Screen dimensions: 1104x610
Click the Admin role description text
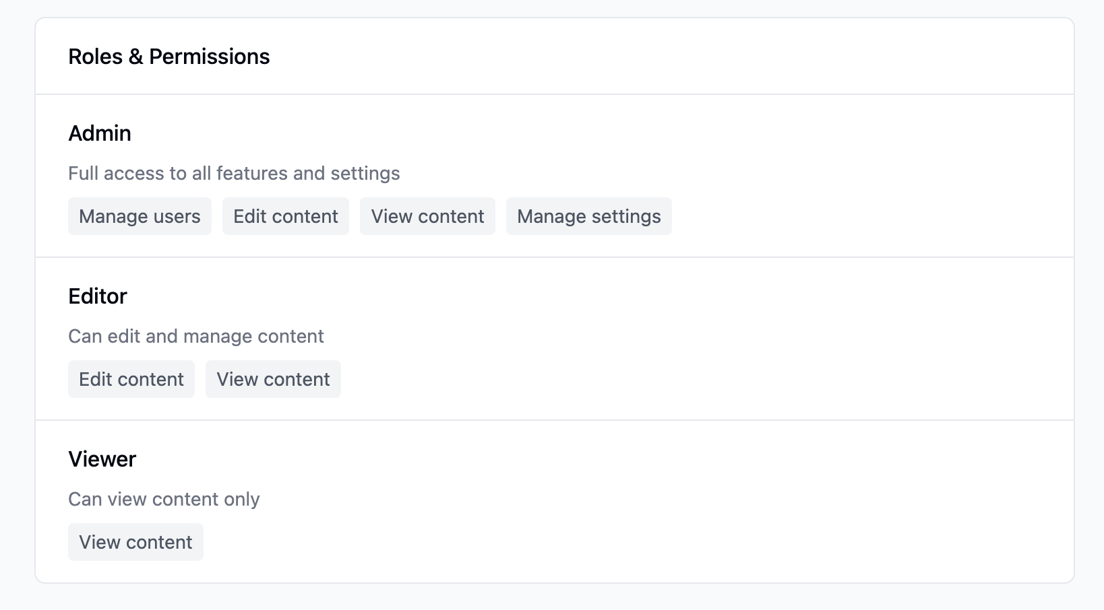[x=234, y=174]
